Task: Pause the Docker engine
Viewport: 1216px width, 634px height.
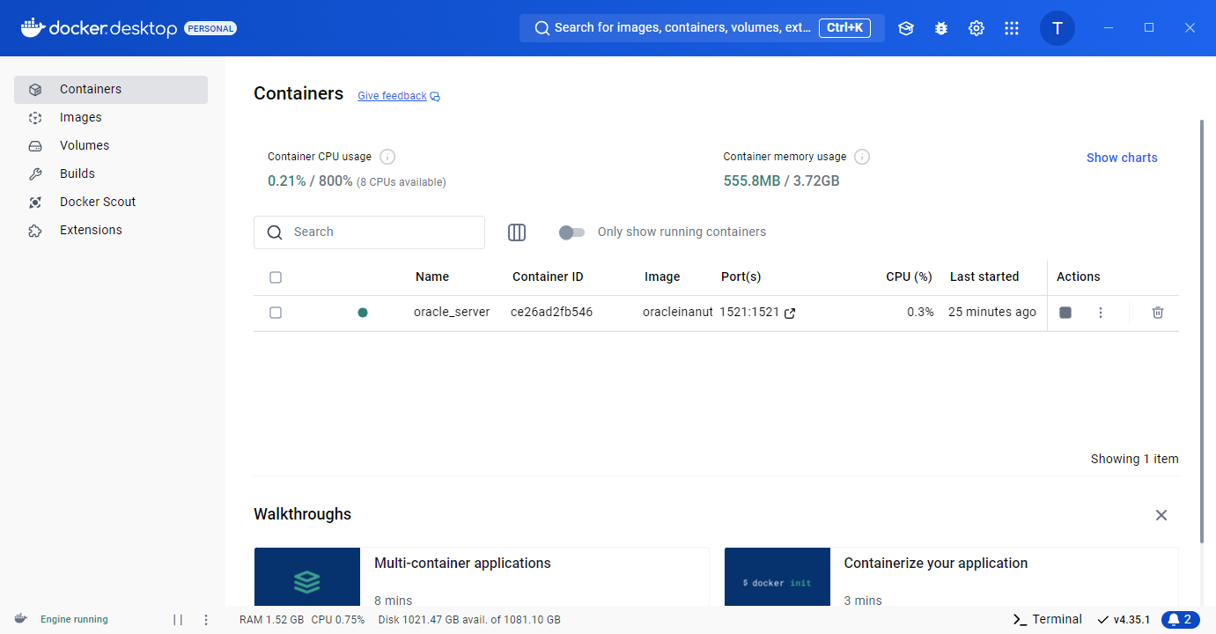Action: [x=178, y=620]
